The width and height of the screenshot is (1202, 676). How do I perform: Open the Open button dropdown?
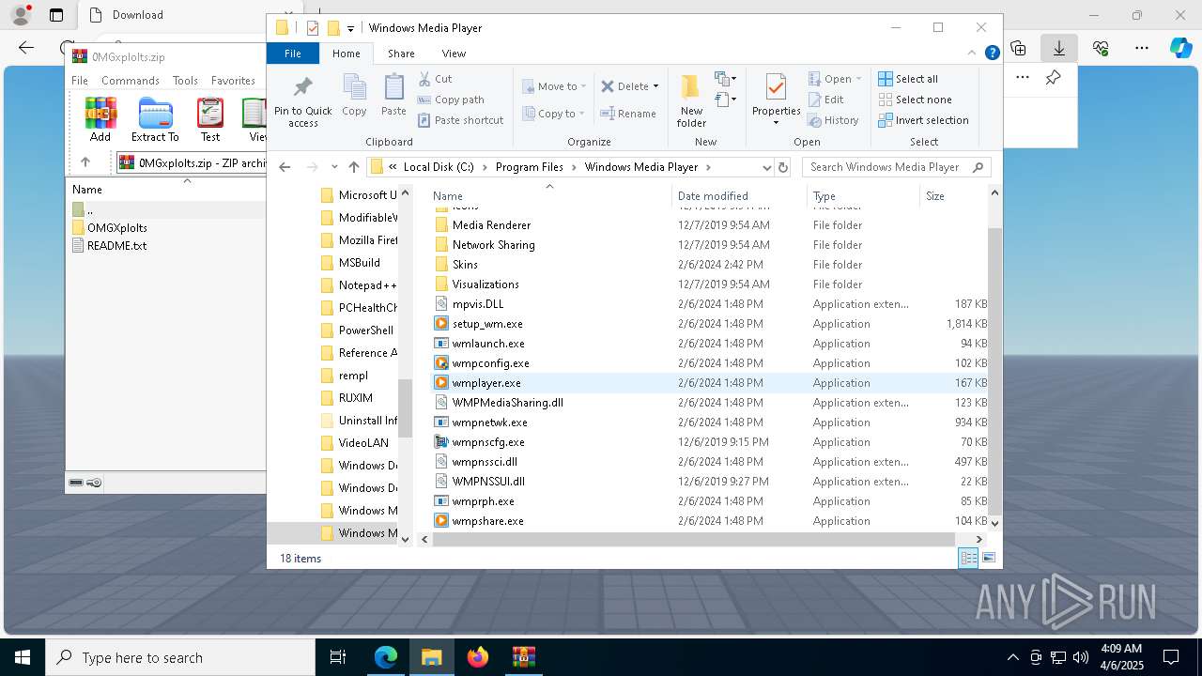point(858,79)
